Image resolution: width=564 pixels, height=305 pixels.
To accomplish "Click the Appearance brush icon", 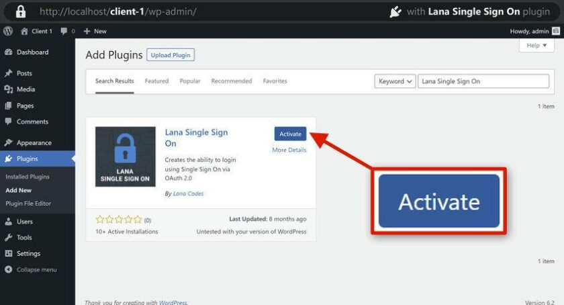I will [x=9, y=142].
